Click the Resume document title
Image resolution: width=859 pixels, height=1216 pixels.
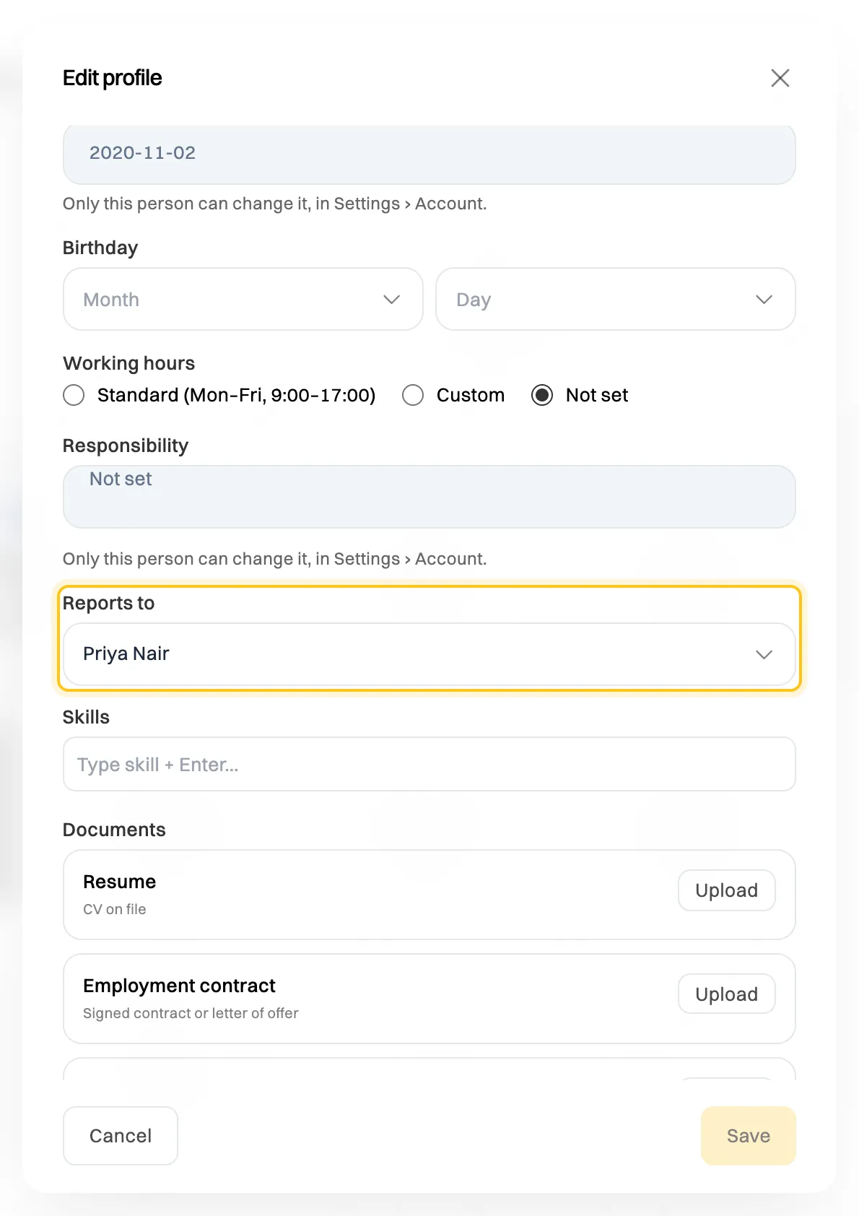120,882
